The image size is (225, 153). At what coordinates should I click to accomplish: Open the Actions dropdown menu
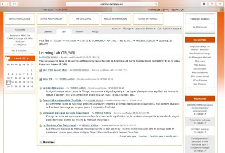pos(116,29)
